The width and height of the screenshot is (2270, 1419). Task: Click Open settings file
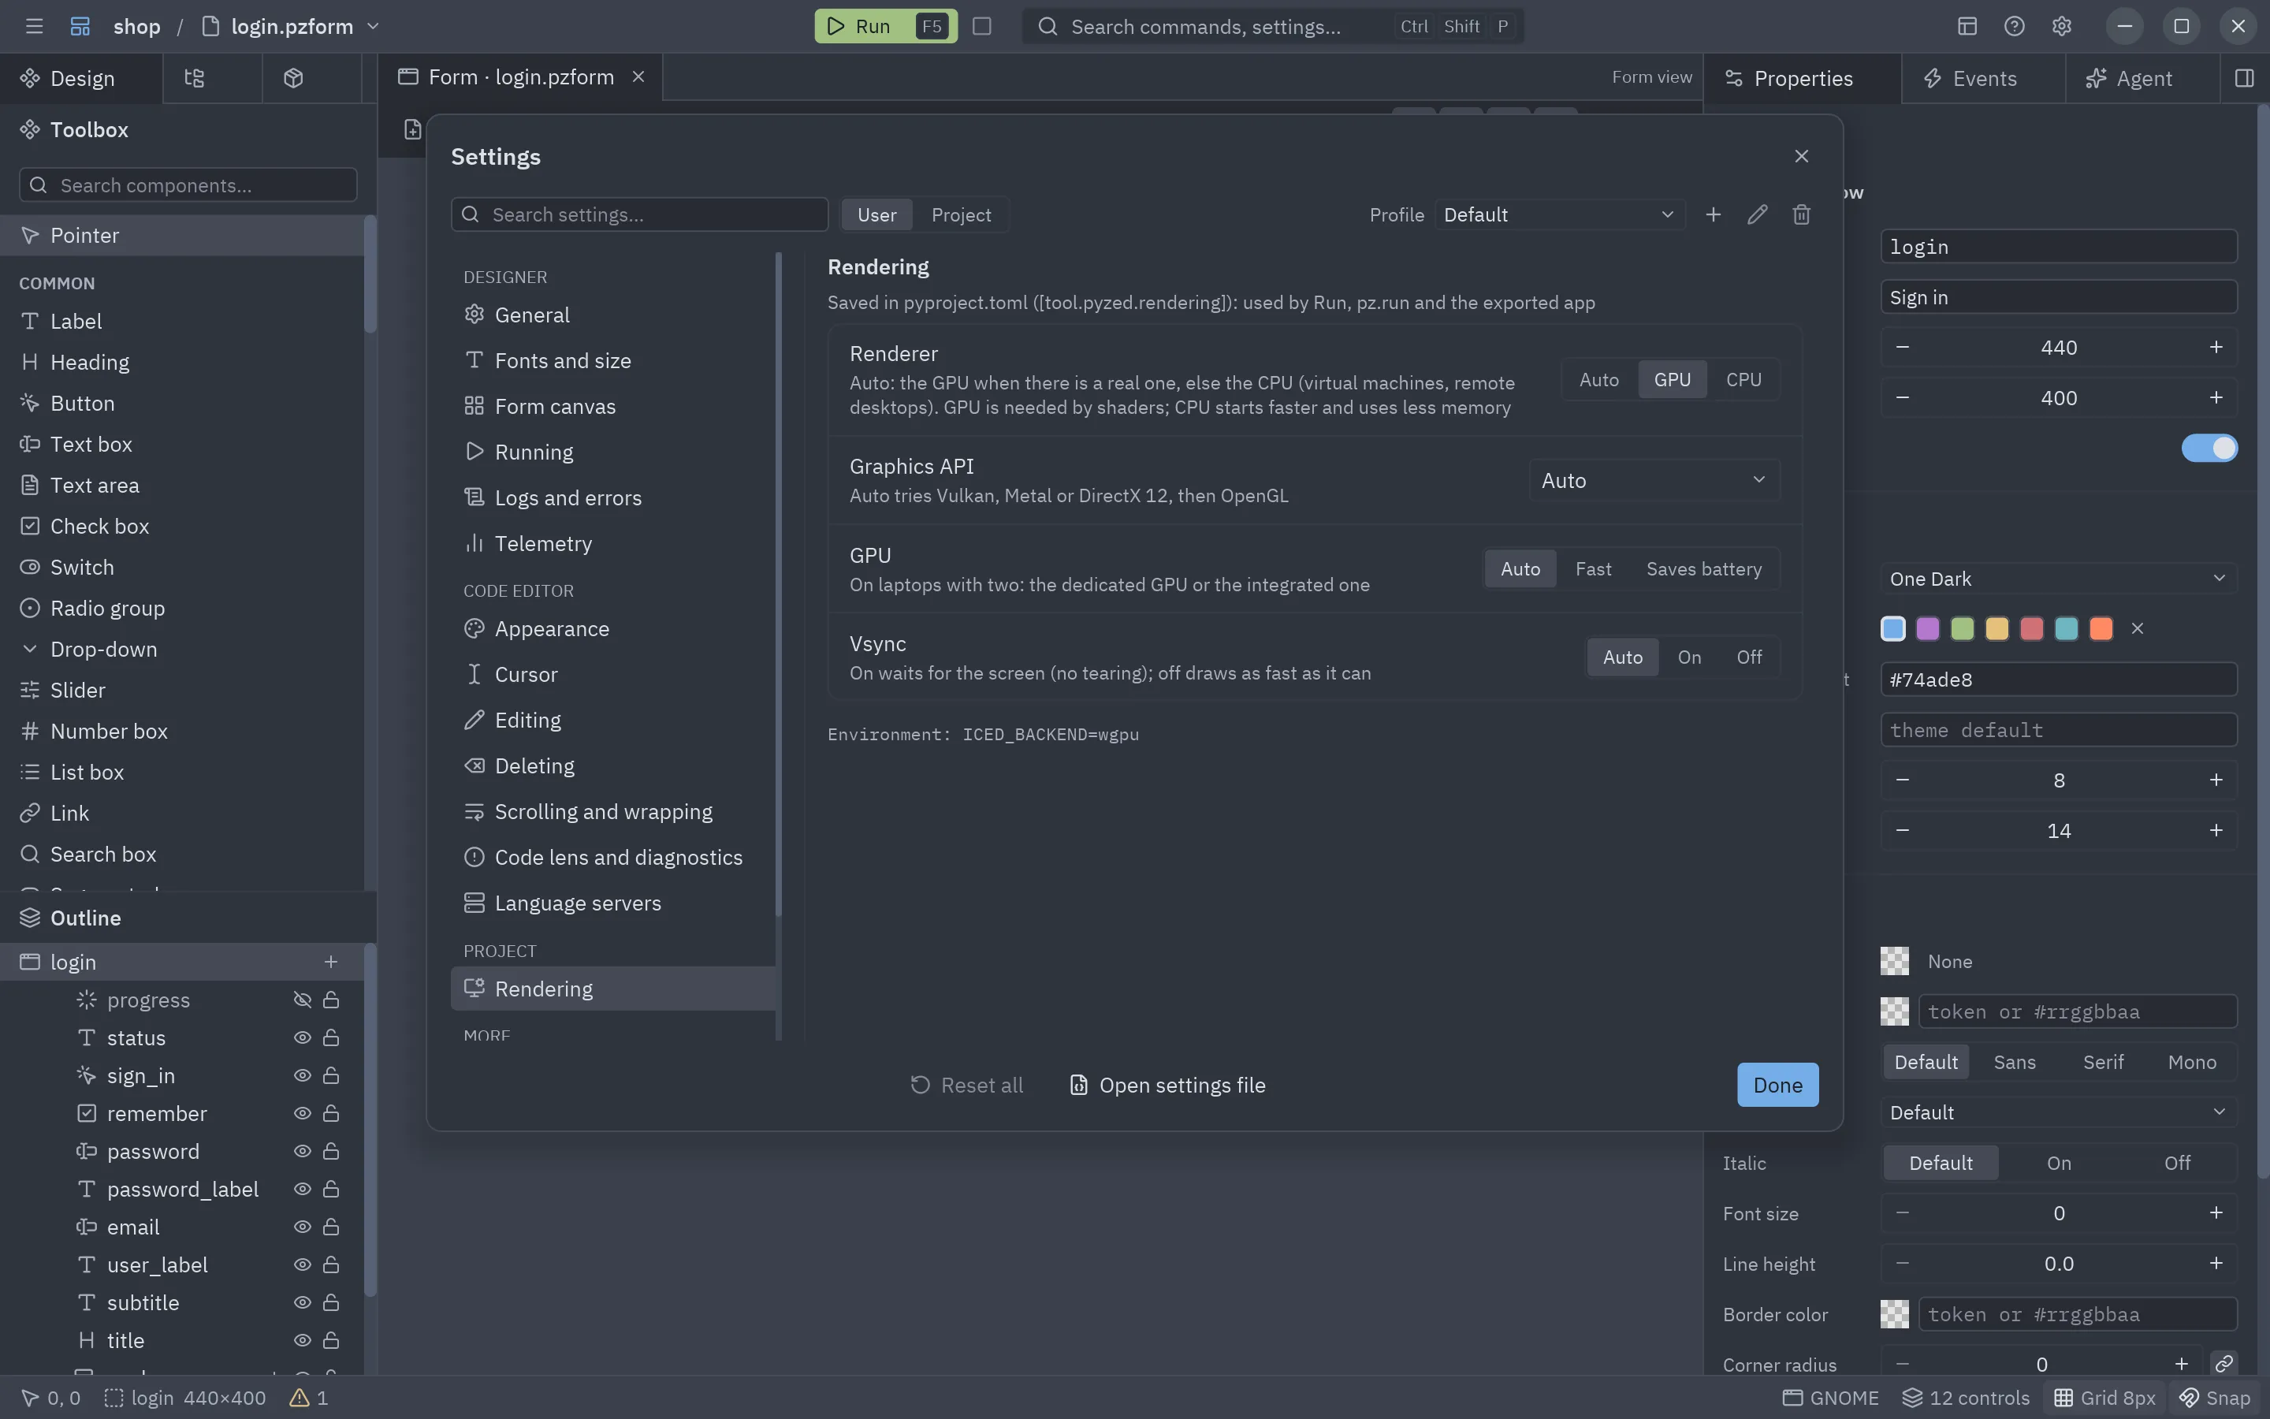coord(1168,1086)
